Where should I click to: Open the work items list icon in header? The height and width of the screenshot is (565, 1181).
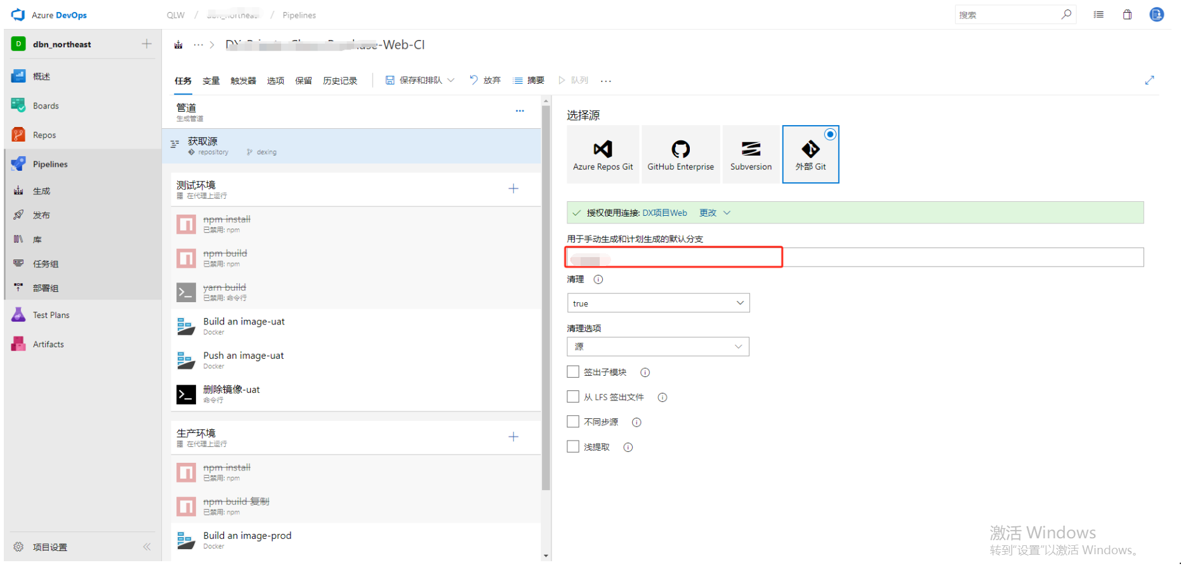click(x=1099, y=15)
